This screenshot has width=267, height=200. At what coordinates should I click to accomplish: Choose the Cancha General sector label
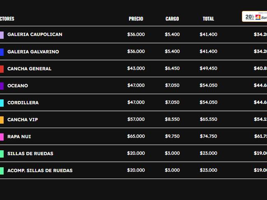pyautogui.click(x=29, y=69)
